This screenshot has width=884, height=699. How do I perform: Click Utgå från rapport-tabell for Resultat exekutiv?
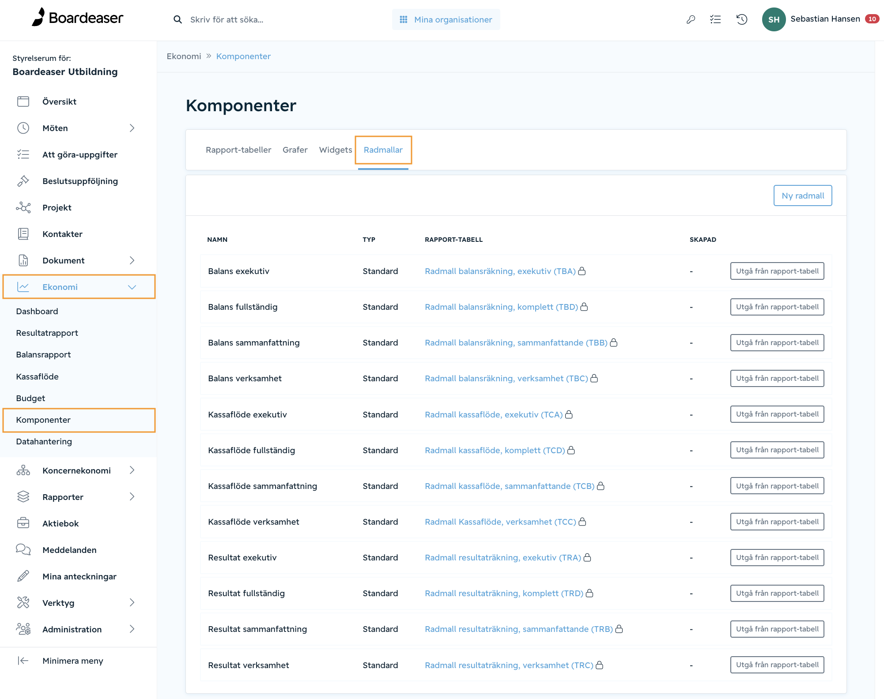coord(777,557)
